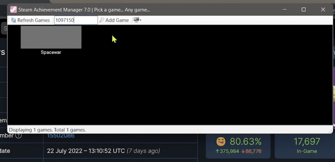This screenshot has width=335, height=162.
Task: Click the 17,697 In-Game stat card
Action: [304, 146]
